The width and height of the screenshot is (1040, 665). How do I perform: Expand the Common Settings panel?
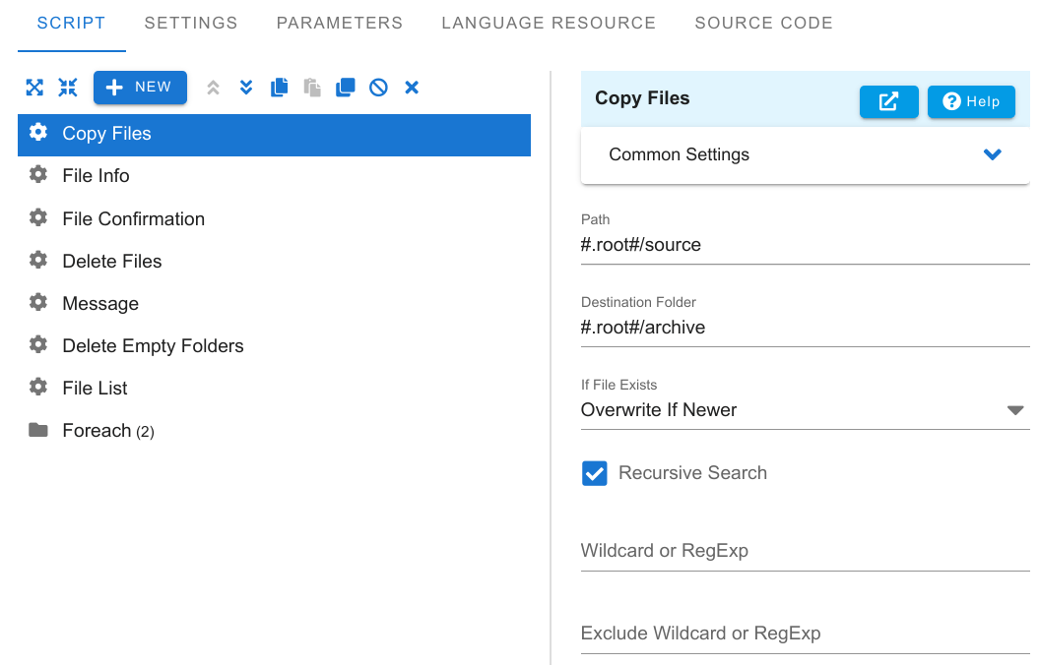click(992, 154)
